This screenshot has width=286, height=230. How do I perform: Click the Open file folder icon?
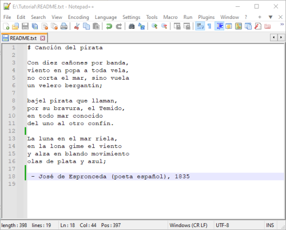click(15, 26)
